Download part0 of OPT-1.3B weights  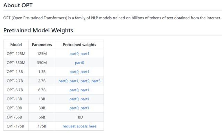coord(74,72)
